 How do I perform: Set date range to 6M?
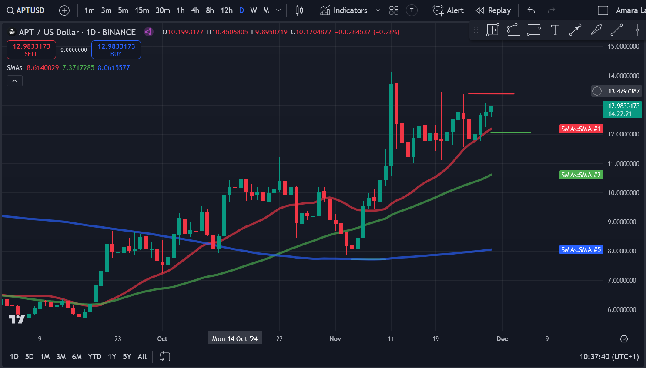pos(77,357)
